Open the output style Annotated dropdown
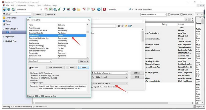Viewport: 206px width, 110px height. click(41, 10)
